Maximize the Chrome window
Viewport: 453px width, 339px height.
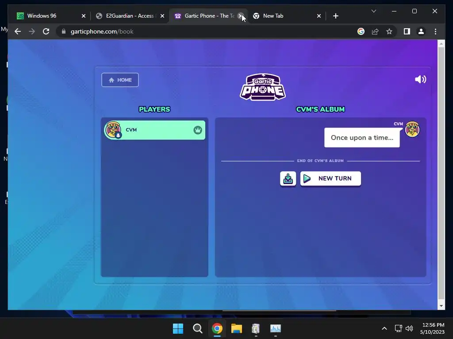click(x=414, y=11)
